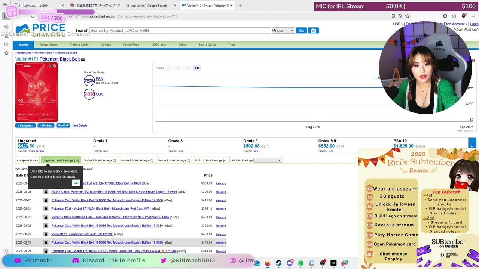
Task: Click the translate page icon
Action: 400,16
